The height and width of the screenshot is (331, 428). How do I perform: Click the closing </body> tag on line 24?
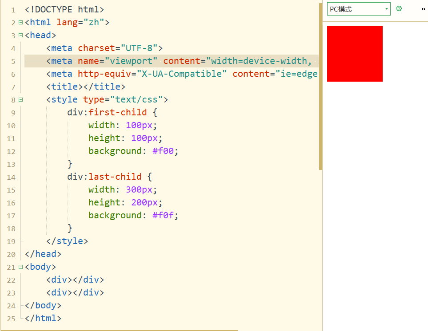click(43, 305)
